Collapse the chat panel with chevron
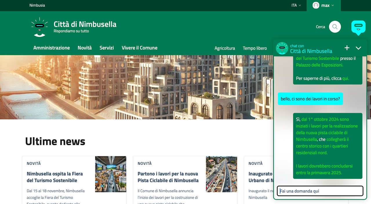This screenshot has width=371, height=204. 358,48
